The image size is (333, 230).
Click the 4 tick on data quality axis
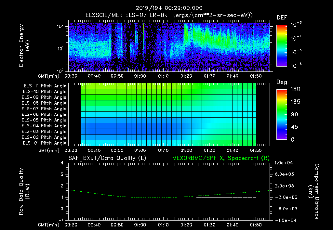(62, 163)
